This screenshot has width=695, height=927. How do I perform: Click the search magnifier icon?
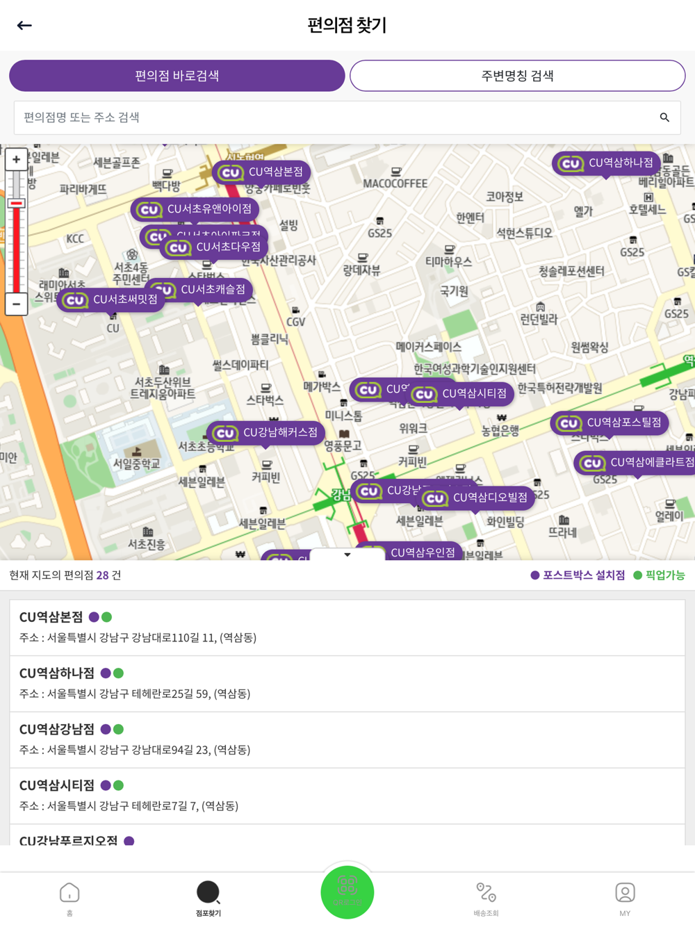click(x=664, y=117)
